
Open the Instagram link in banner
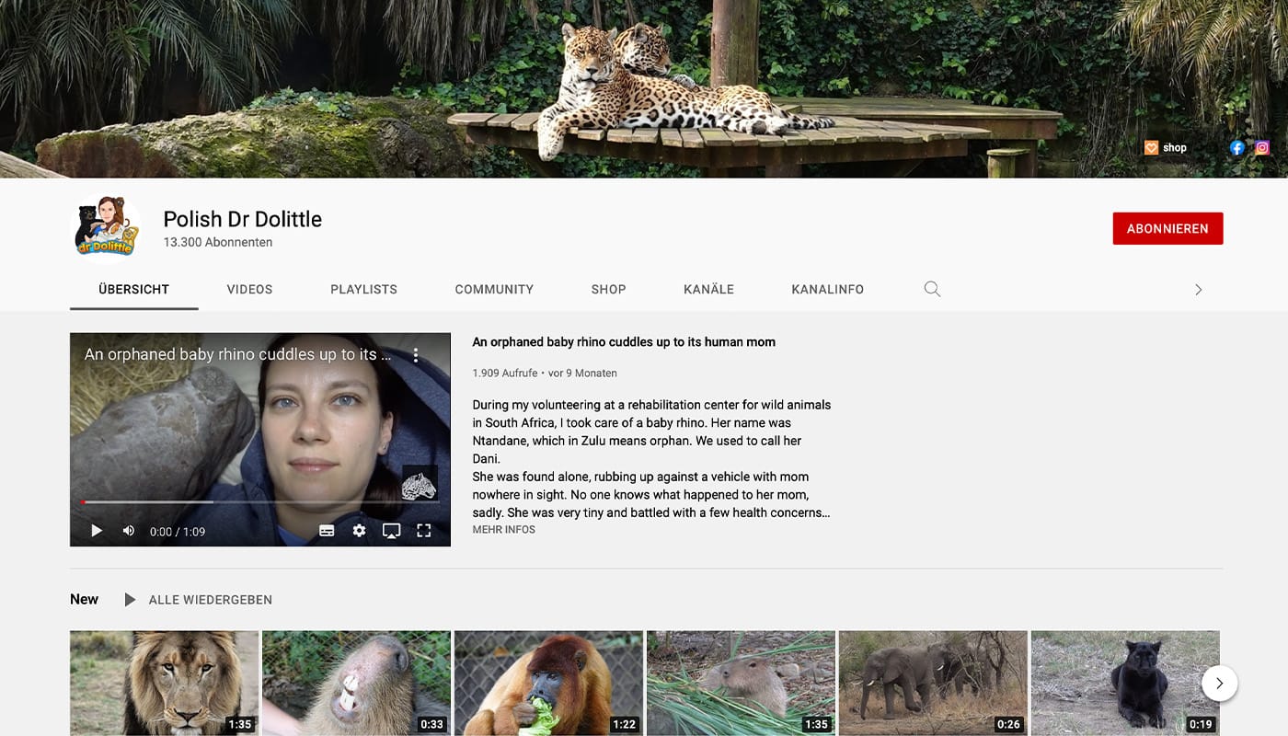pos(1262,147)
